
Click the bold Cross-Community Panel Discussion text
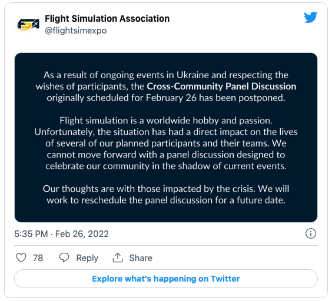pyautogui.click(x=221, y=86)
